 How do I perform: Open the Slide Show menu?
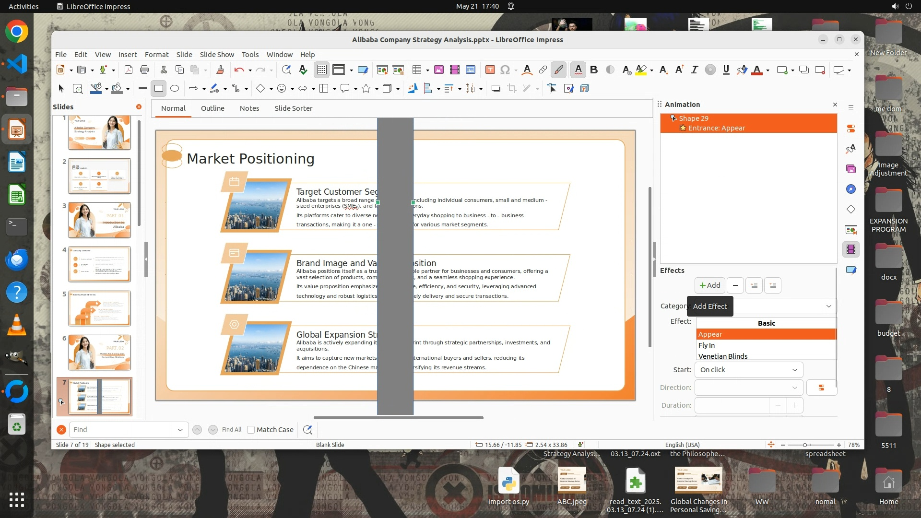click(217, 55)
